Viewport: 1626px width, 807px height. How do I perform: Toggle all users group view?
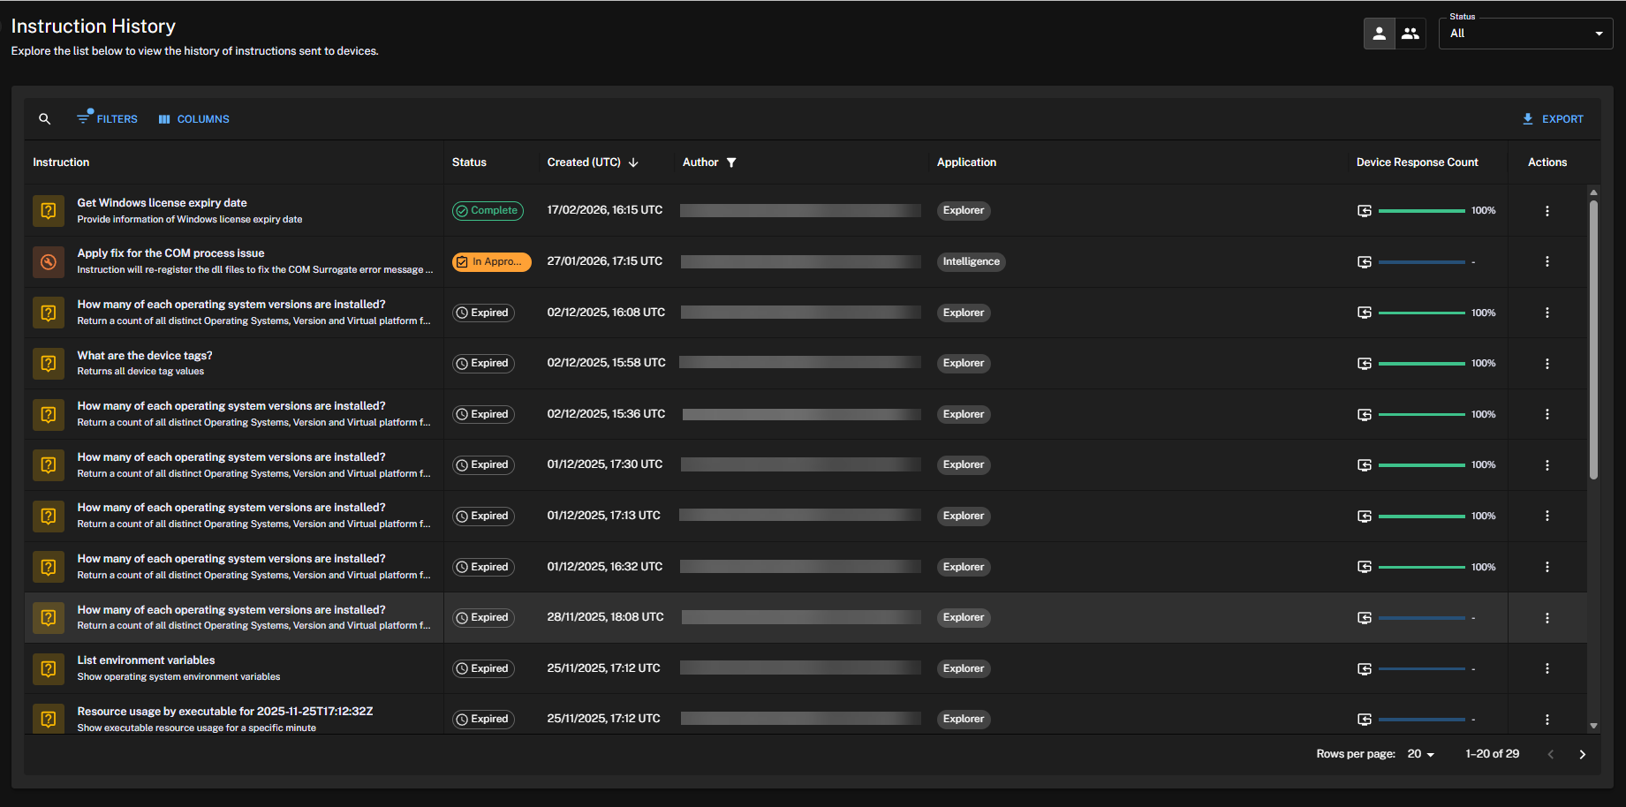(x=1410, y=34)
